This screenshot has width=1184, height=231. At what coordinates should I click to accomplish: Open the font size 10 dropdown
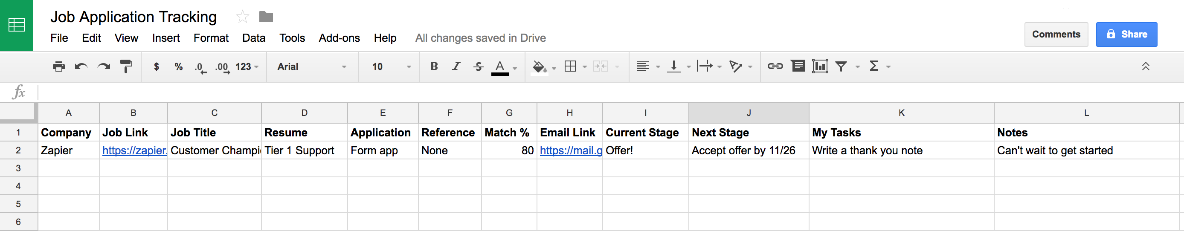point(391,66)
